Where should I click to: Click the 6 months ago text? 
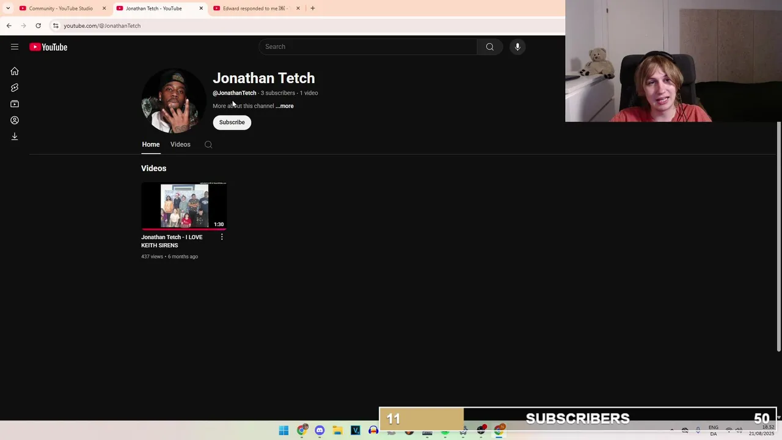click(183, 257)
